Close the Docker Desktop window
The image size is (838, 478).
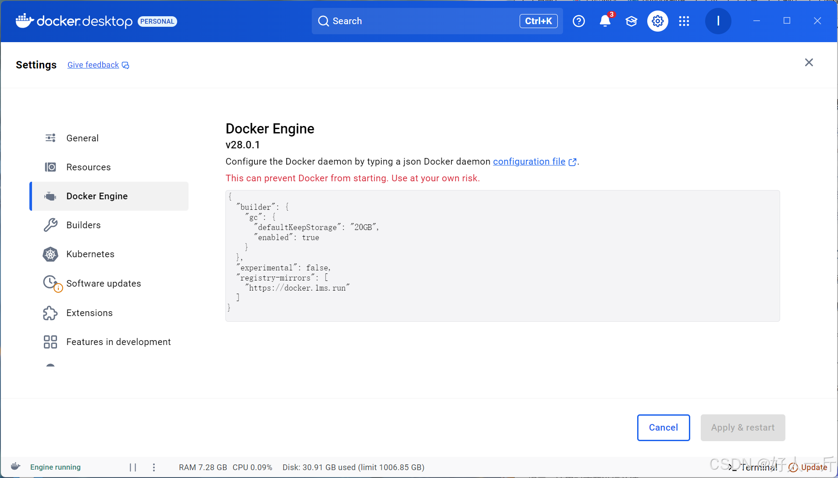817,21
